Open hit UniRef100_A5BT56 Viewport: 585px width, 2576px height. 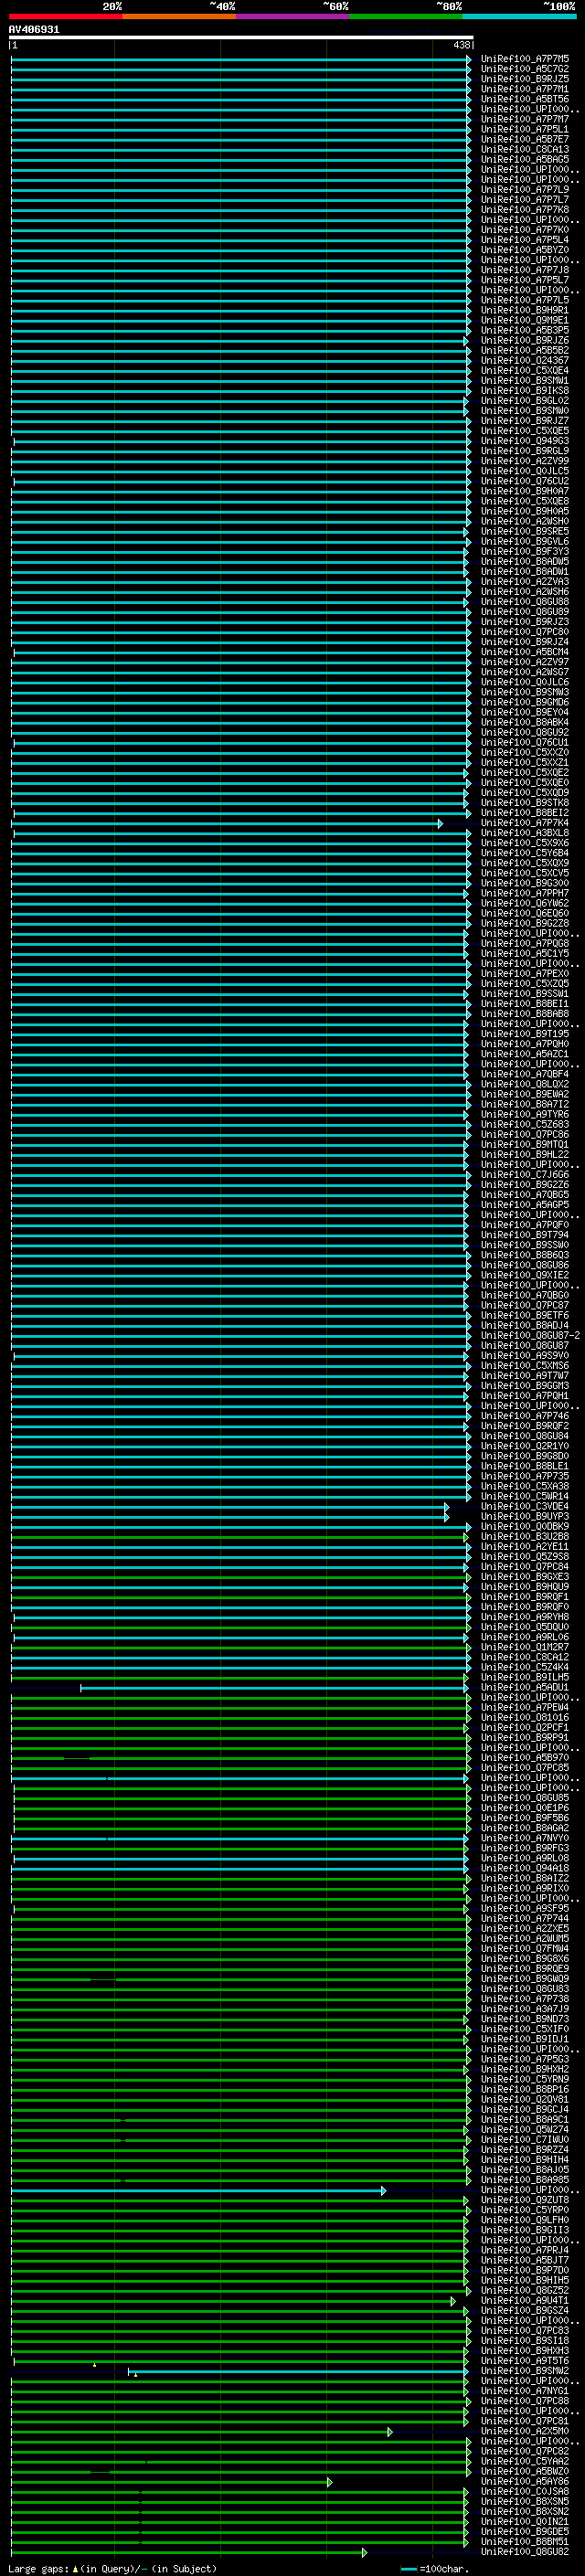click(525, 99)
